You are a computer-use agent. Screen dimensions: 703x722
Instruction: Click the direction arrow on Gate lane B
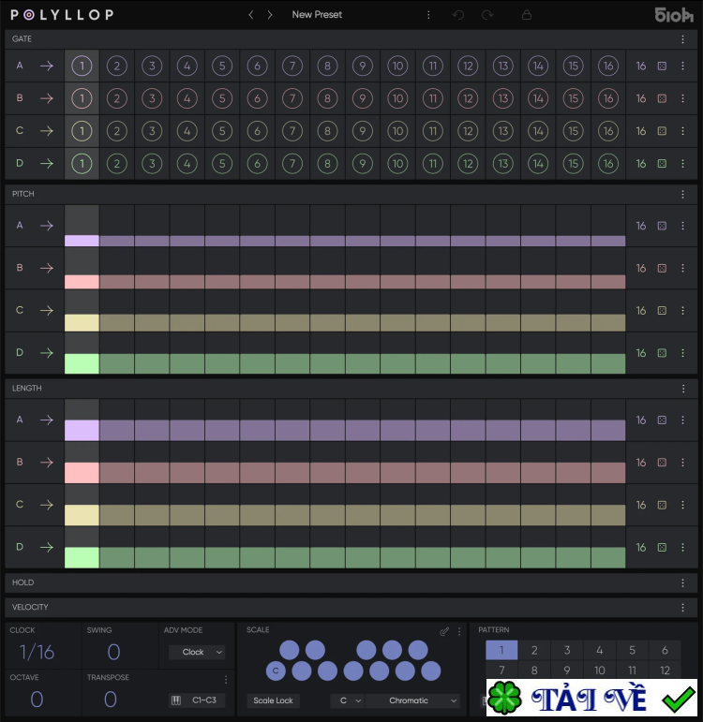pyautogui.click(x=46, y=98)
